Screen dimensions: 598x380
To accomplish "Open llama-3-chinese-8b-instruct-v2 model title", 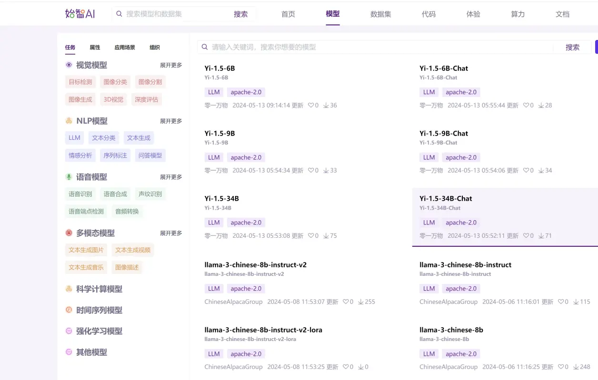I will pos(256,265).
